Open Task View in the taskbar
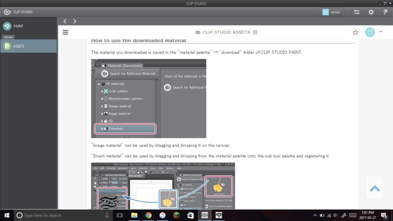The image size is (393, 221). tap(120, 215)
